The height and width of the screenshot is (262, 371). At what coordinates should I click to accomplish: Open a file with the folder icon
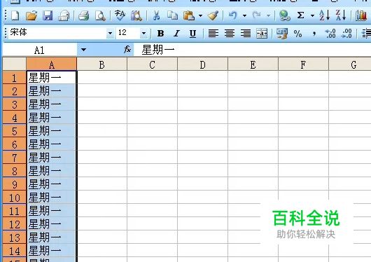pos(31,15)
